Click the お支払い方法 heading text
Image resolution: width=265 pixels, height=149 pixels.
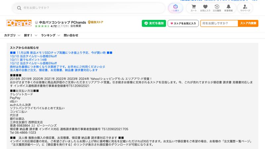[24, 91]
